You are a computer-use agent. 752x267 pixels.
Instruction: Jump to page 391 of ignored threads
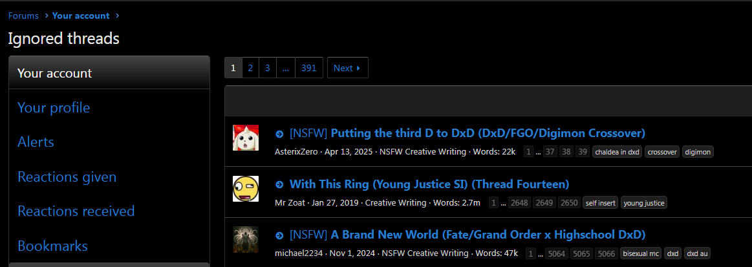click(x=309, y=68)
